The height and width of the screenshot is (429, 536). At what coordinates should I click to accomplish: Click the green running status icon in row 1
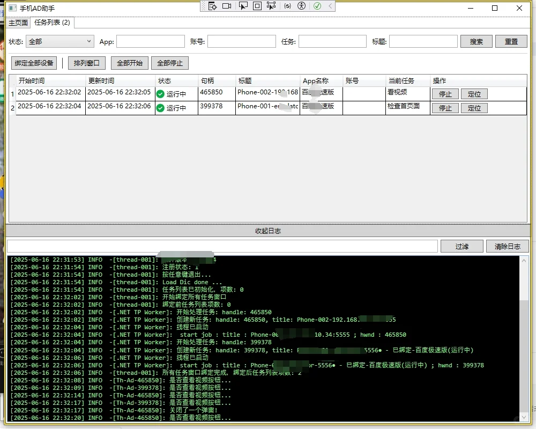click(160, 94)
